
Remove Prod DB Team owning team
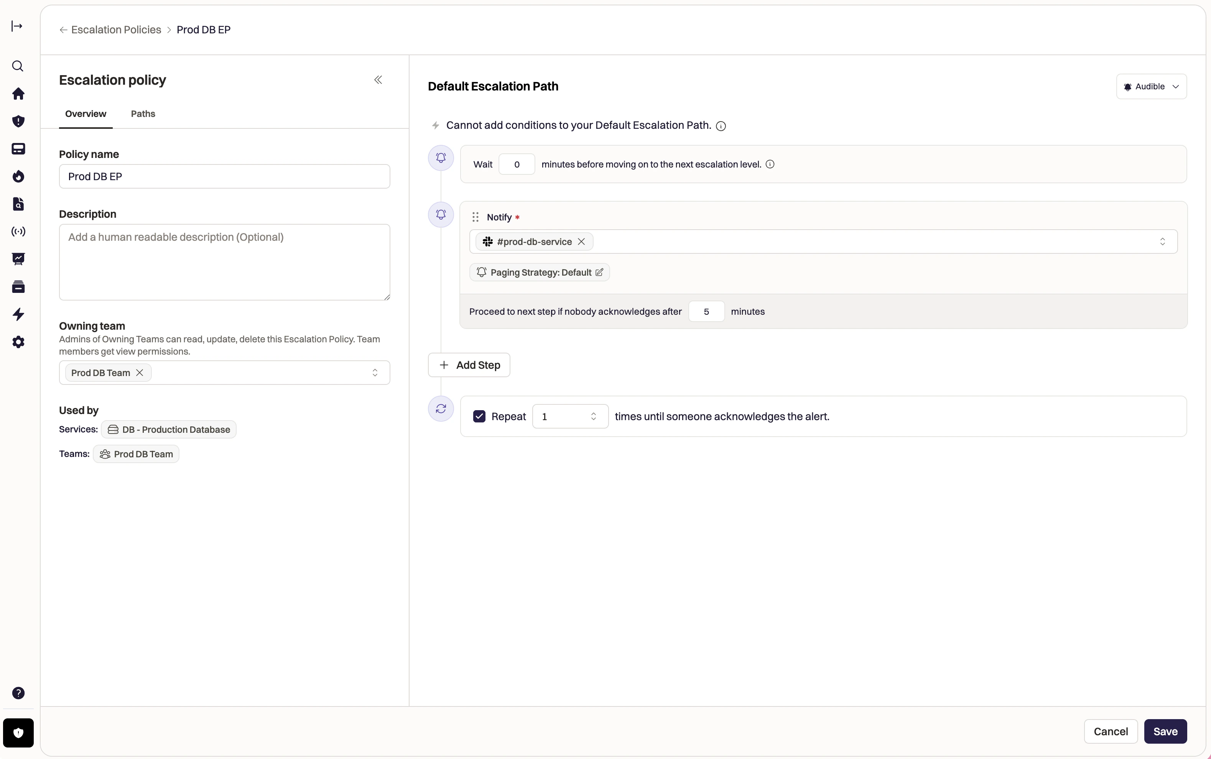coord(140,373)
